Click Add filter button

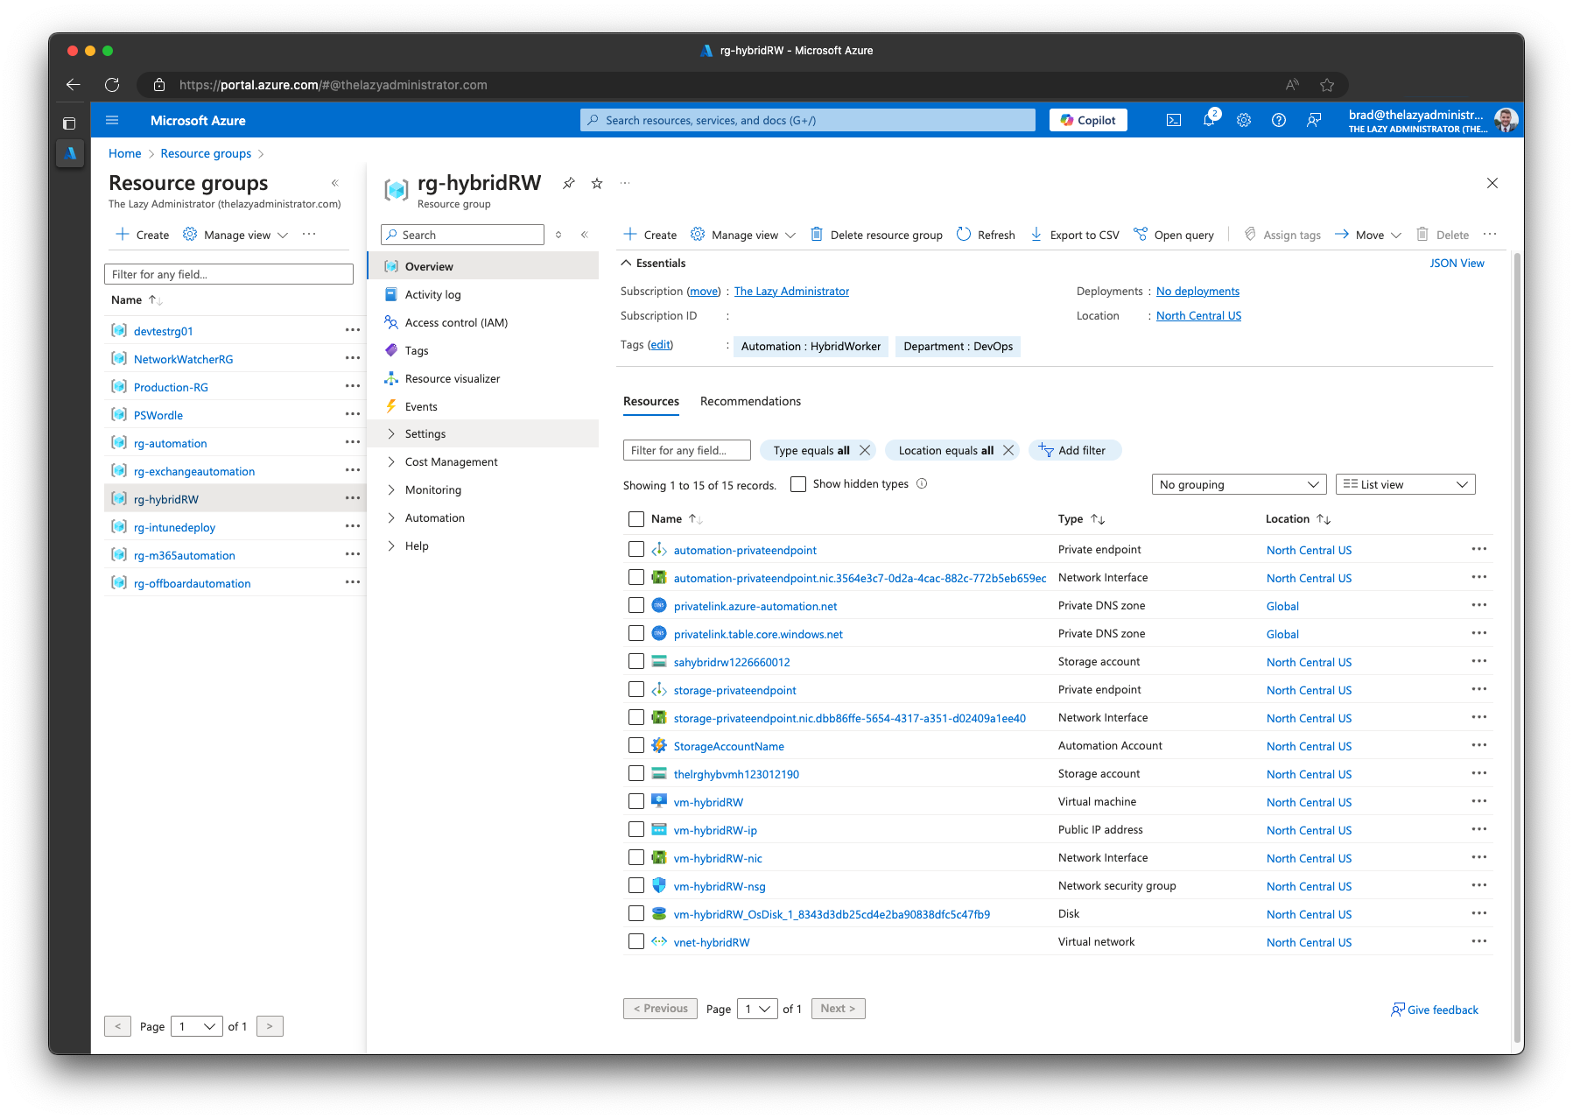click(1075, 450)
